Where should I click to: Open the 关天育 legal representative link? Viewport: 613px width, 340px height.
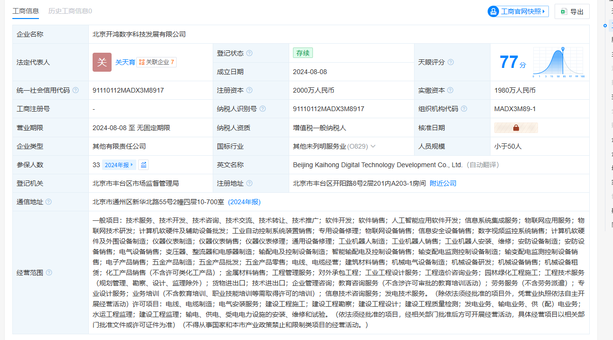click(x=125, y=62)
